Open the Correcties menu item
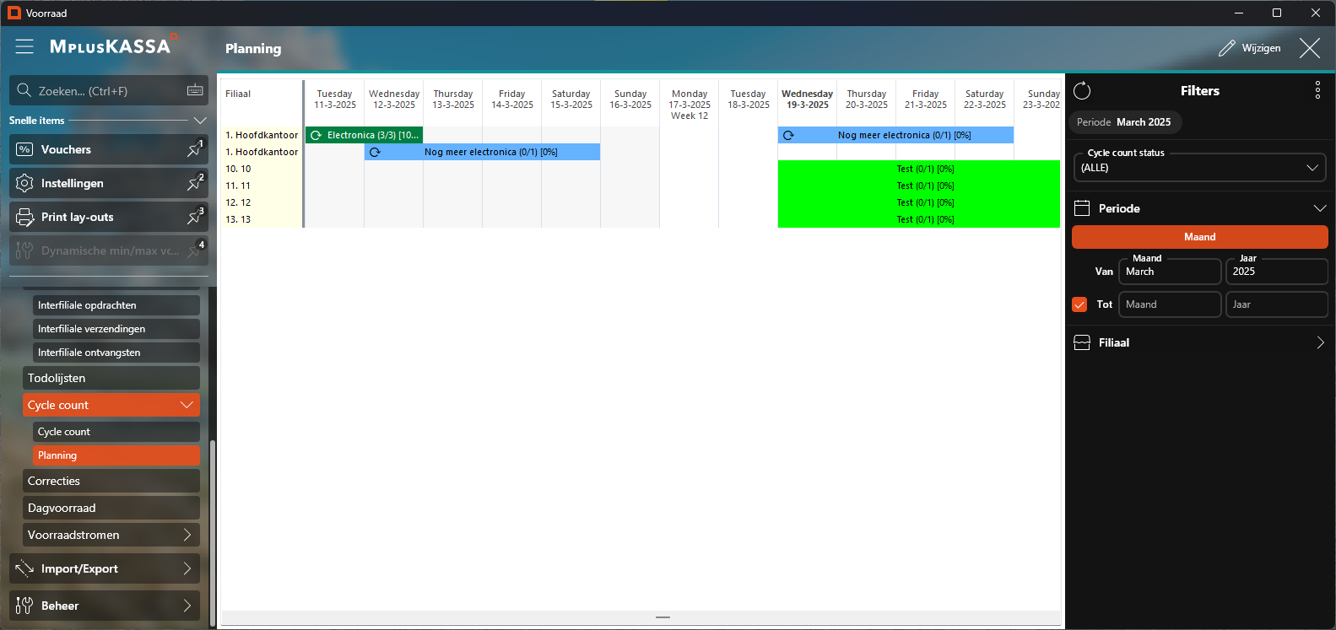The image size is (1336, 630). [111, 481]
